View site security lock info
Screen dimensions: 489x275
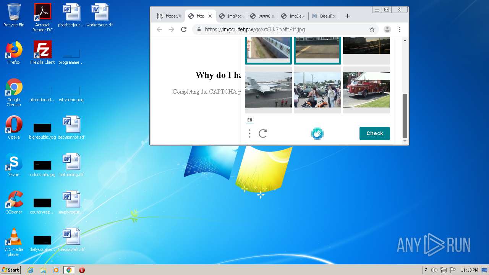click(x=199, y=29)
